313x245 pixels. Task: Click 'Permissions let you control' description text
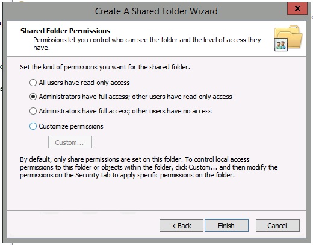tap(147, 43)
